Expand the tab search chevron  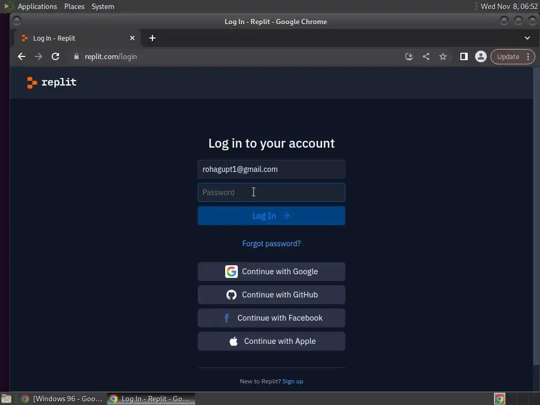[x=527, y=38]
